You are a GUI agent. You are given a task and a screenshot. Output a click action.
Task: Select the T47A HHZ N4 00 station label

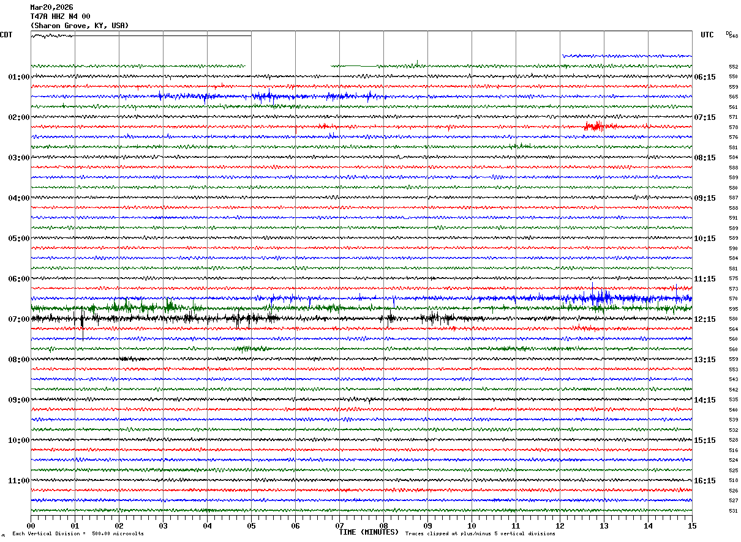click(x=60, y=17)
